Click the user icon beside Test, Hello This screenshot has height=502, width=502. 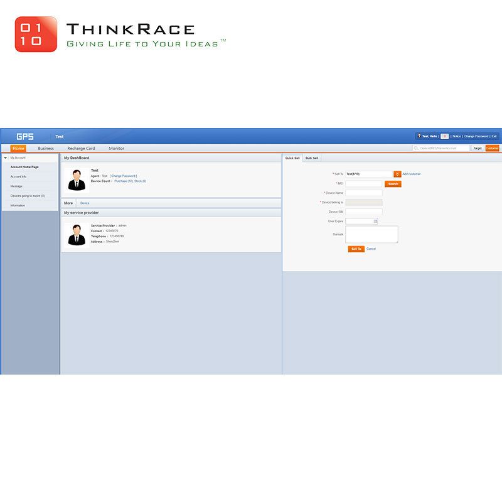pyautogui.click(x=419, y=136)
